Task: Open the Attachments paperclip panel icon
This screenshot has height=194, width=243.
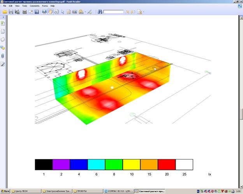Action: [3, 56]
